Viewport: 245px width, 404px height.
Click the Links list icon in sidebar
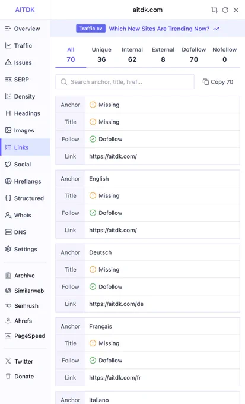(x=8, y=147)
